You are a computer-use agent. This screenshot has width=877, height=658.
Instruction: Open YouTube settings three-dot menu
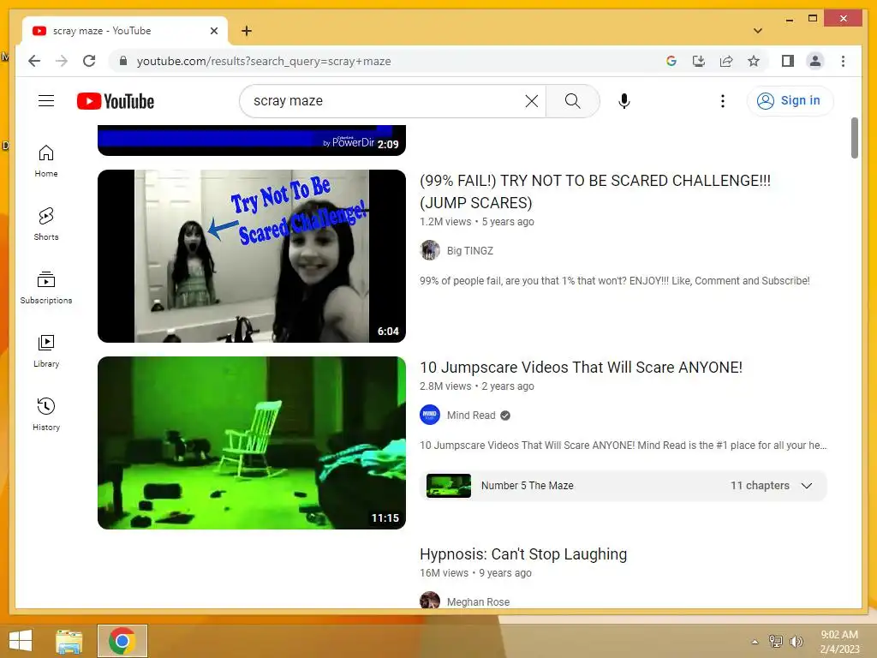[723, 101]
